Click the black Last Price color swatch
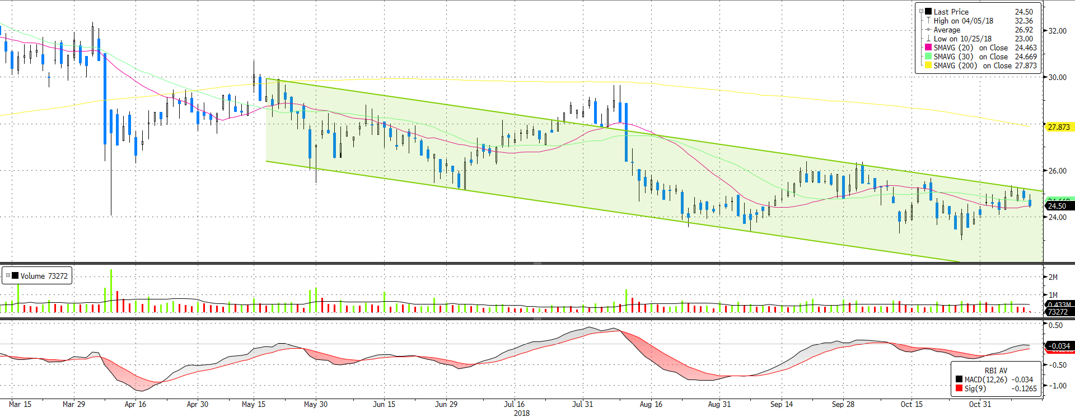 point(928,11)
